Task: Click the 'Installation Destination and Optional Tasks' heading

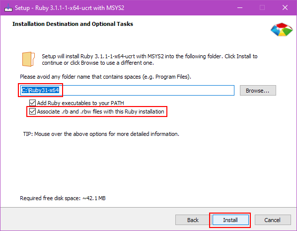Action: [x=73, y=24]
